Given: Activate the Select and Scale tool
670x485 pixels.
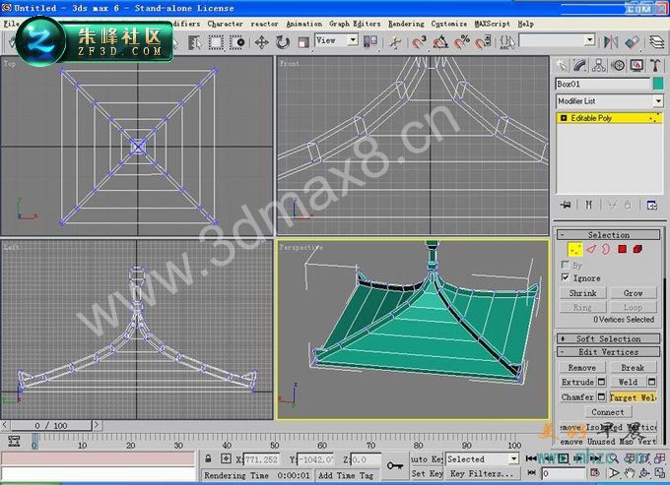Looking at the screenshot, I should point(302,42).
